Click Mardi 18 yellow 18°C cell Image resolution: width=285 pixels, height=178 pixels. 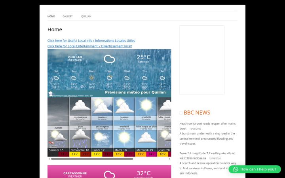(119, 154)
